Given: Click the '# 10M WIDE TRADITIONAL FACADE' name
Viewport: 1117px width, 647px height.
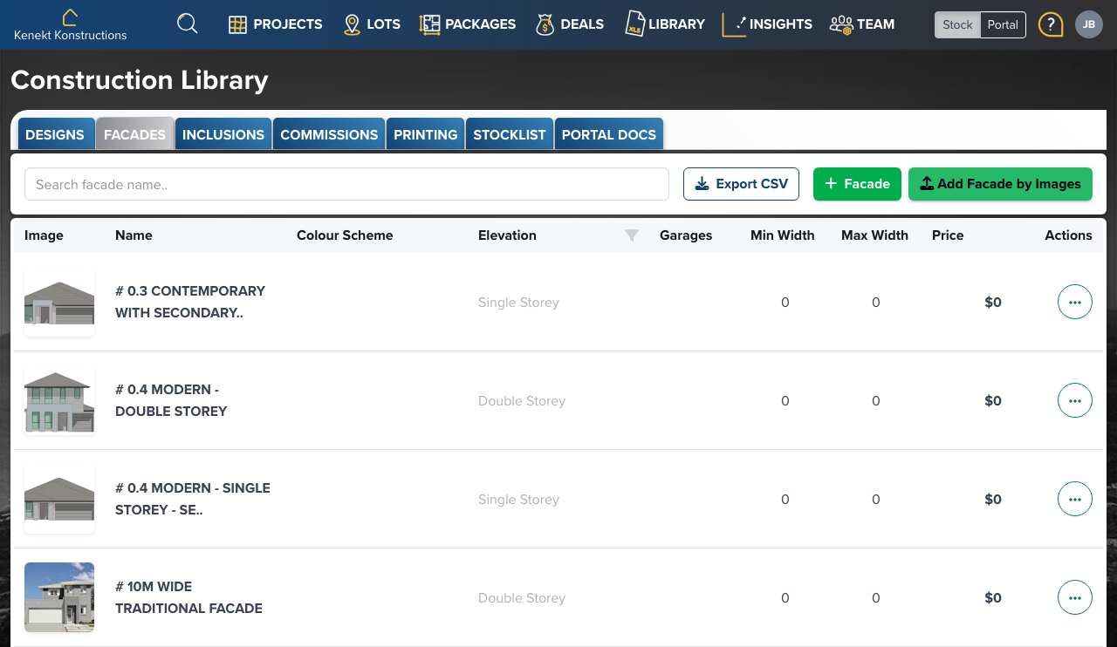Looking at the screenshot, I should coord(188,597).
